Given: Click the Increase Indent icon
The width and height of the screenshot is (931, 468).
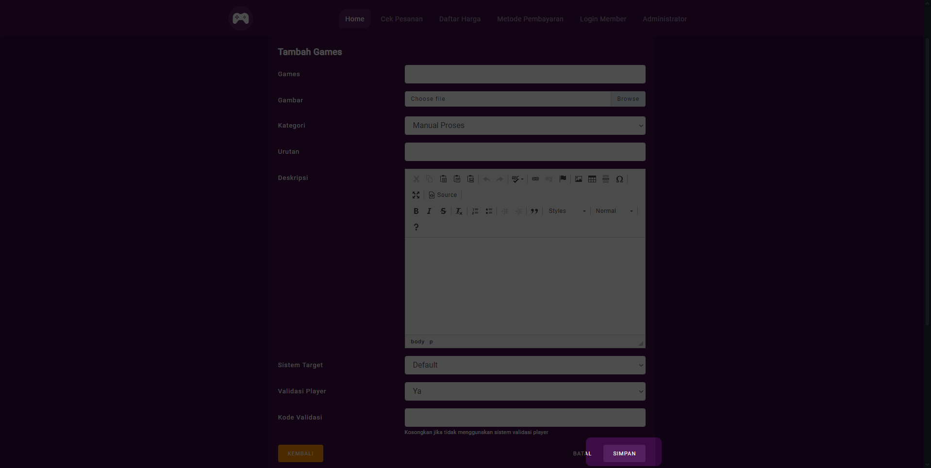Looking at the screenshot, I should [518, 211].
